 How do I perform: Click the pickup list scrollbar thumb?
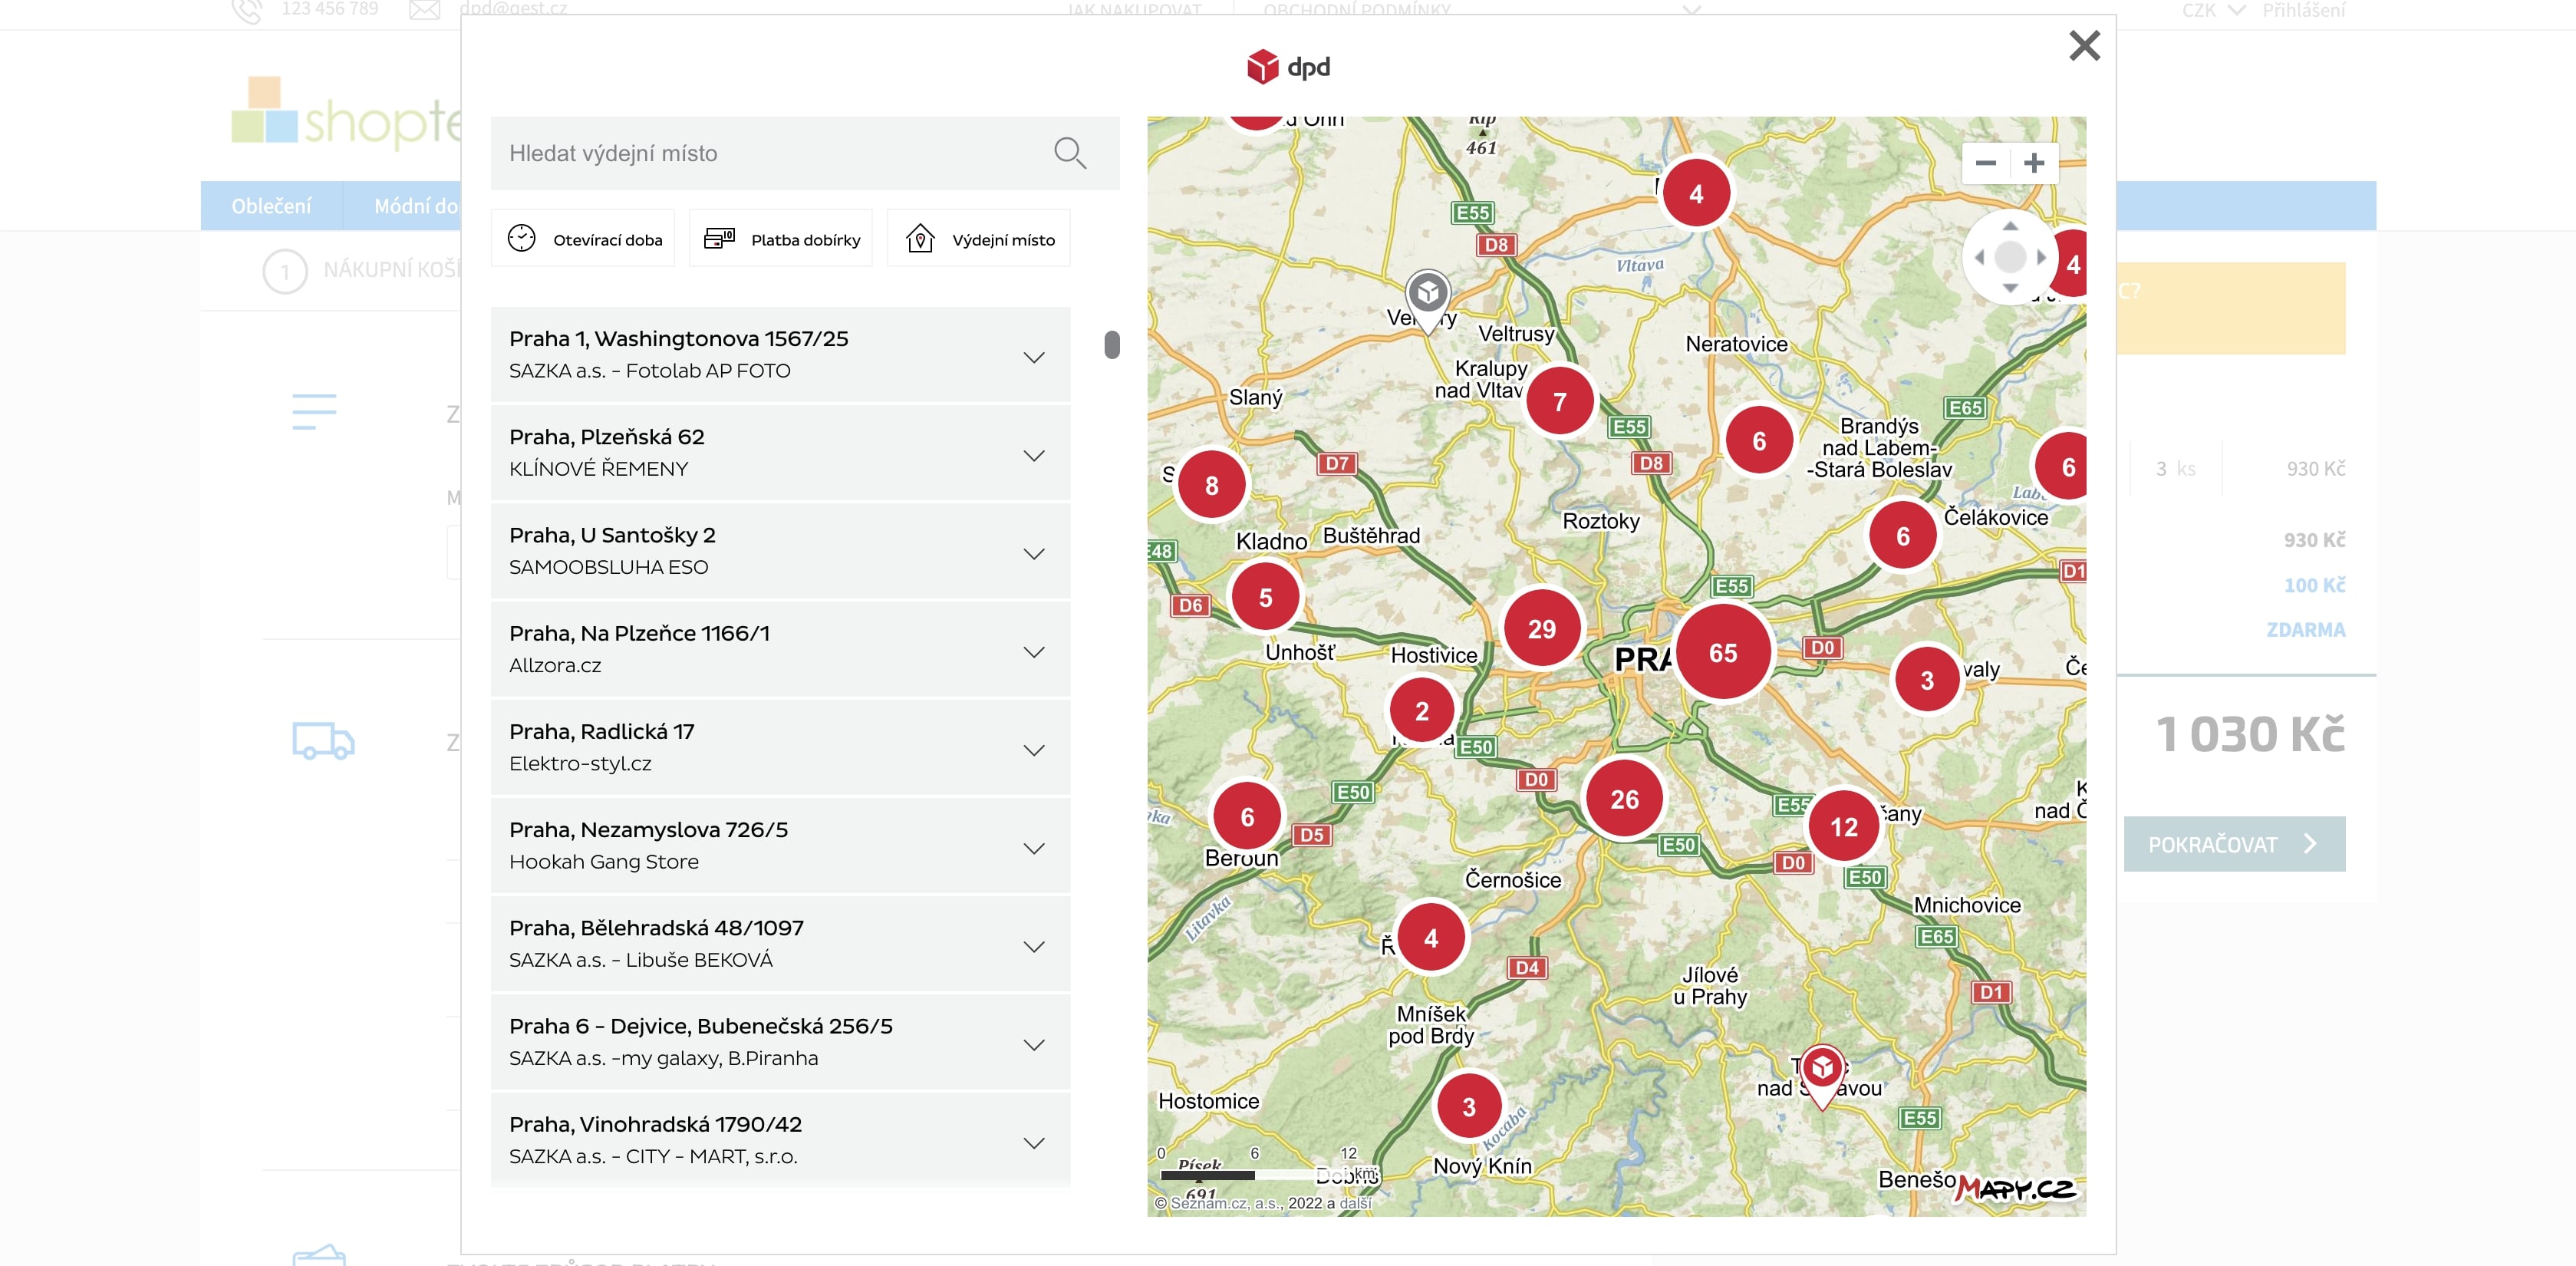pos(1111,344)
